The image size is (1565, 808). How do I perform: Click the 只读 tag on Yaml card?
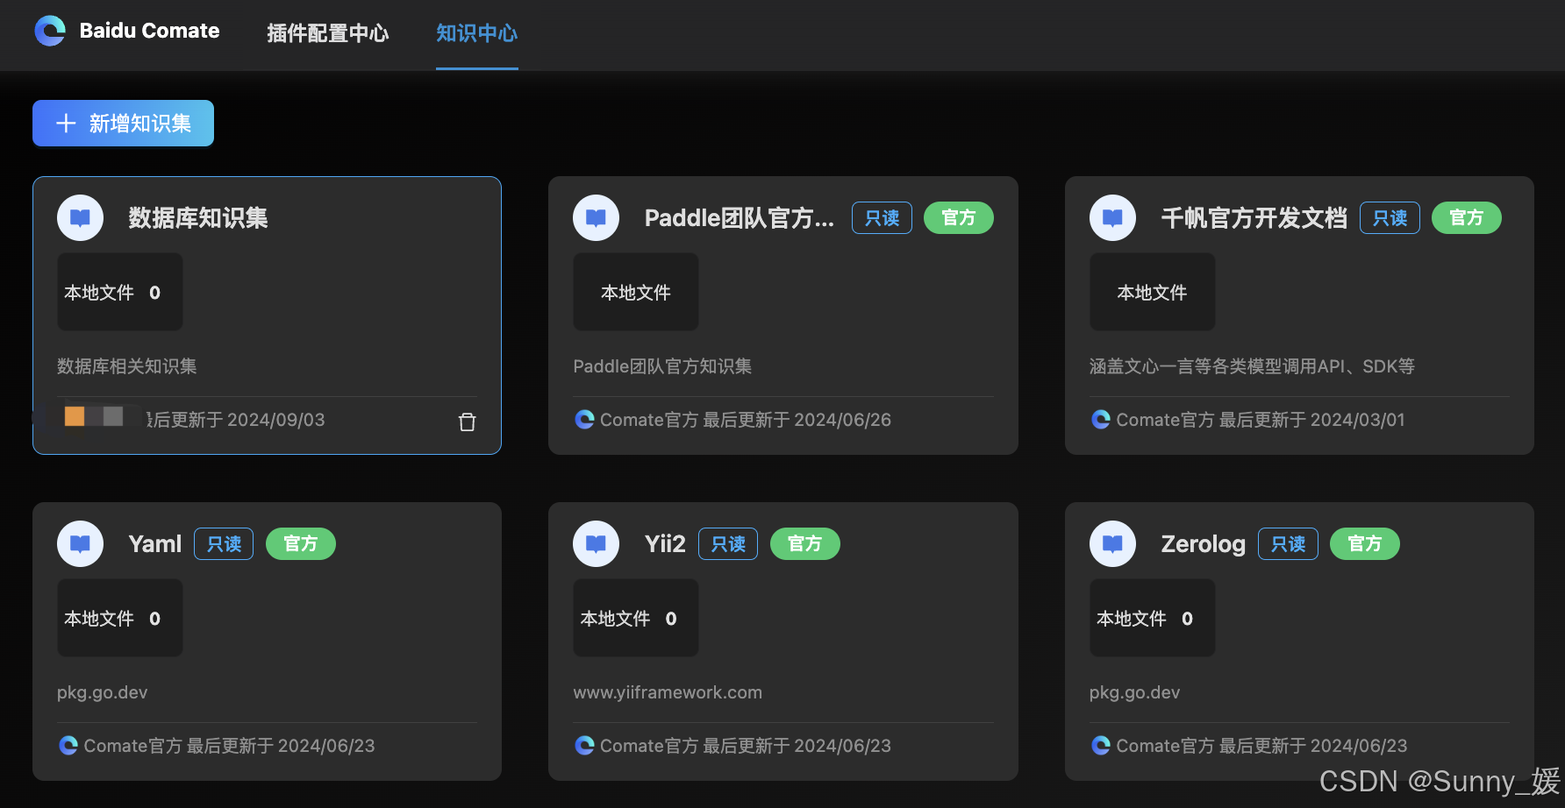pyautogui.click(x=224, y=544)
